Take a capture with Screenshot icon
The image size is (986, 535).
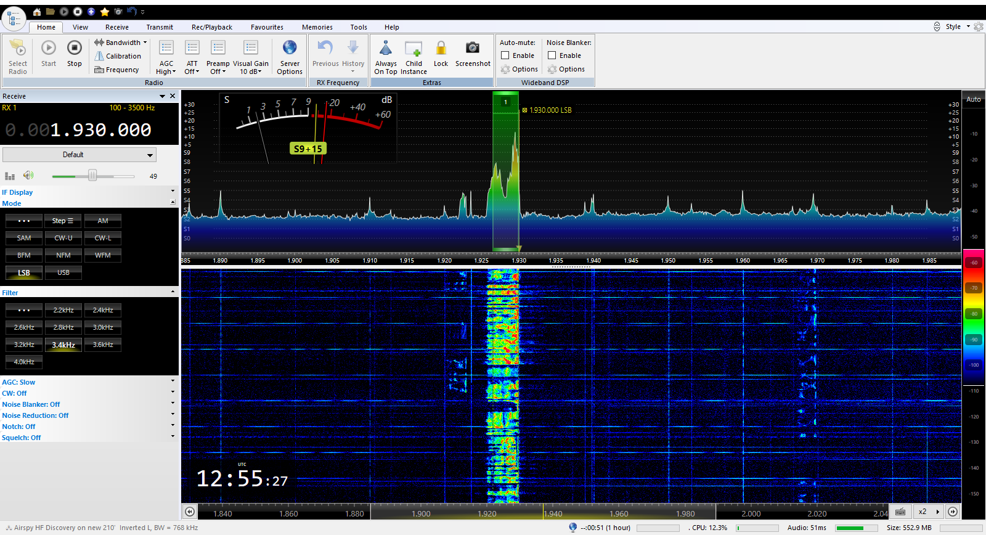[473, 48]
